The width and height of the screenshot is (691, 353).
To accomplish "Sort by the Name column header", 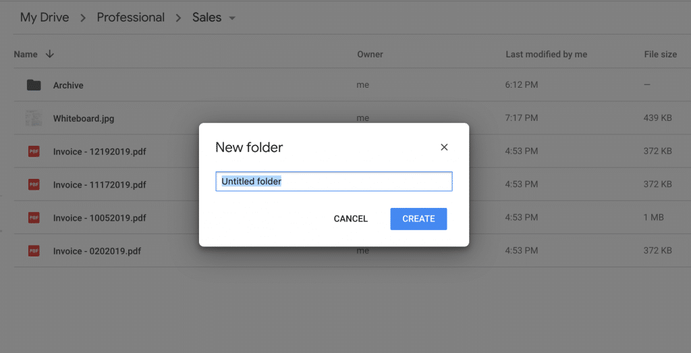I will pyautogui.click(x=26, y=54).
